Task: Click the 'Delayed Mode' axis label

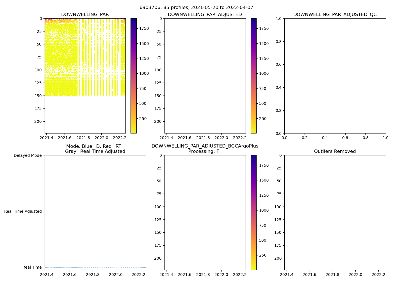Action: 28,155
